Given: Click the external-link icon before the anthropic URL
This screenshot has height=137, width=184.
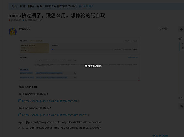Looking at the screenshot, I should click(x=20, y=115).
